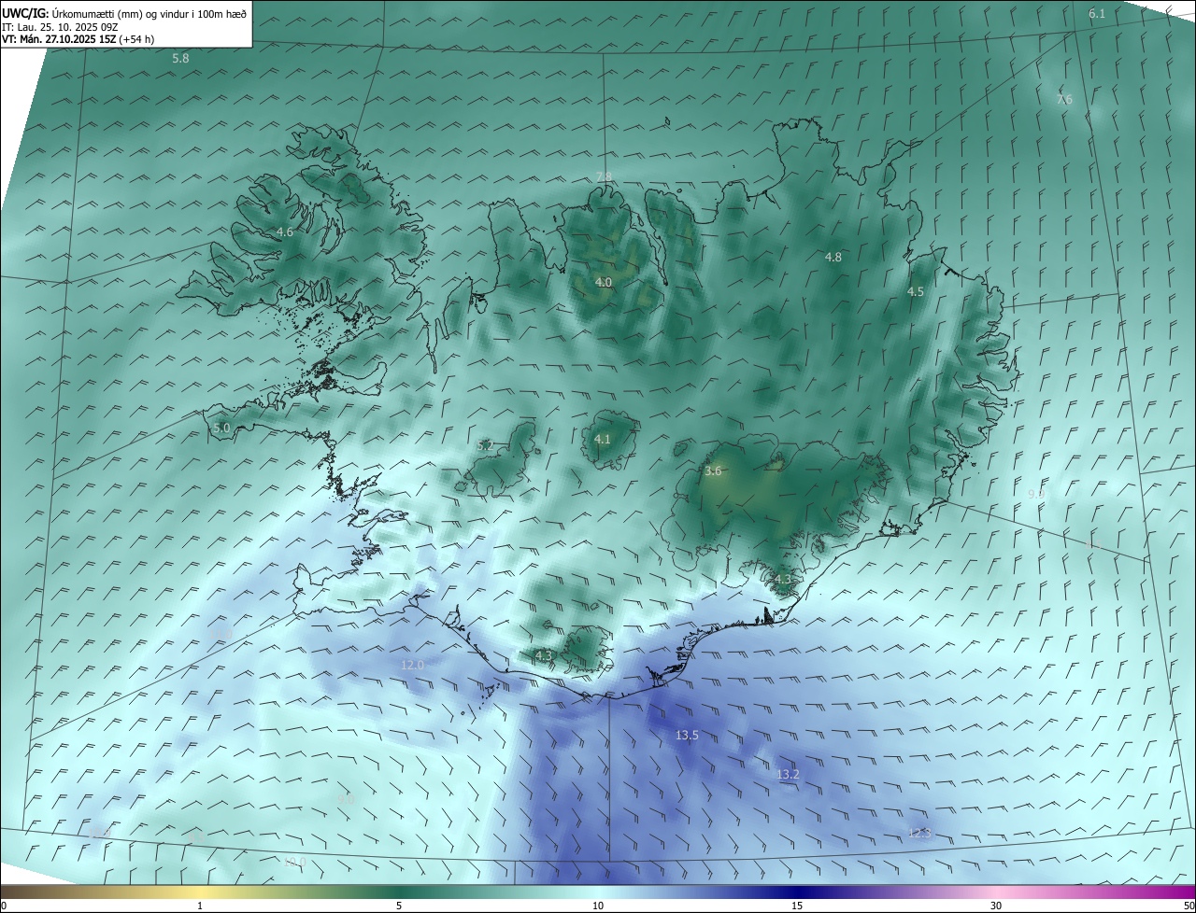Click the 12.3 value label on the map
Viewport: 1196px width, 913px height.
point(919,833)
